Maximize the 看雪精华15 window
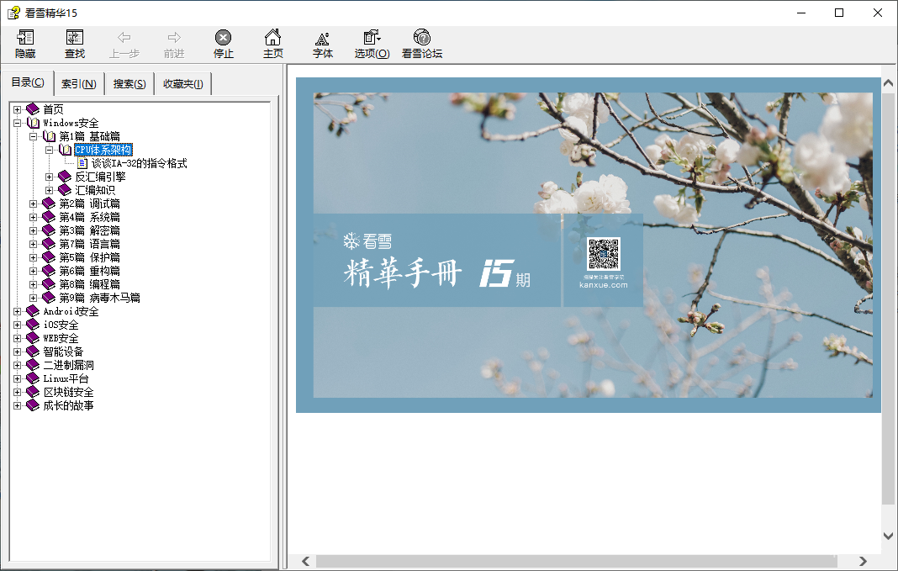 tap(839, 13)
